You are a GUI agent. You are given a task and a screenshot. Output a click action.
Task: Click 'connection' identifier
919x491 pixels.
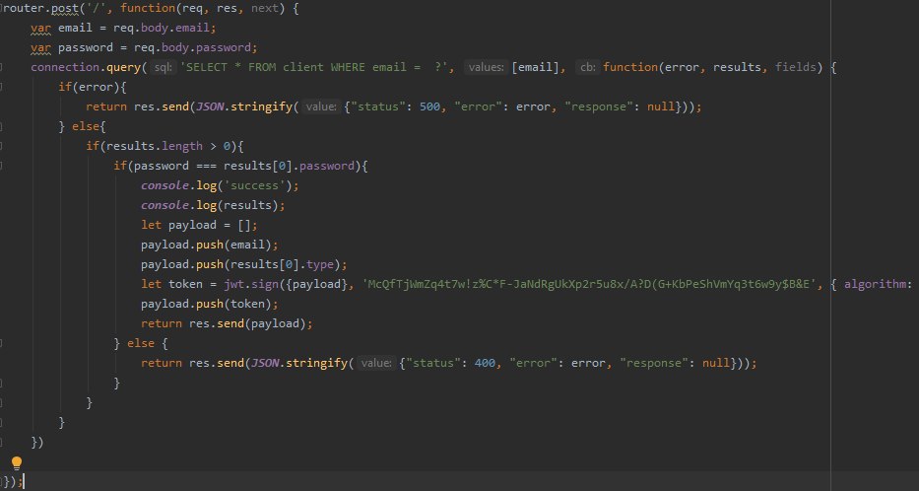tap(64, 67)
